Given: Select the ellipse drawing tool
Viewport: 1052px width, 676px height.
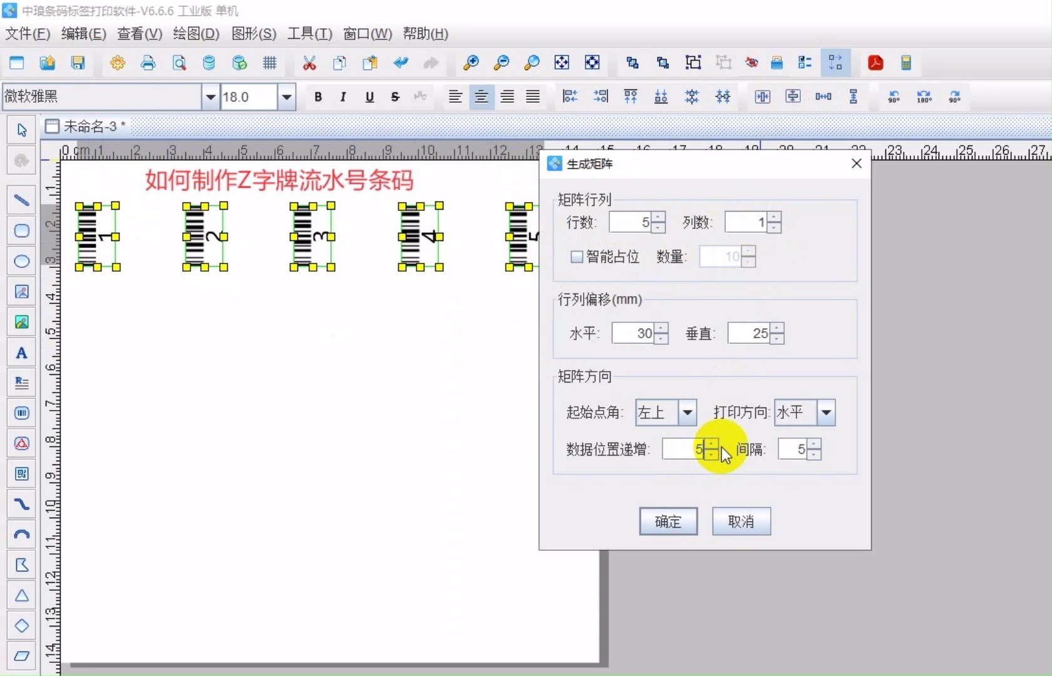Looking at the screenshot, I should point(22,261).
